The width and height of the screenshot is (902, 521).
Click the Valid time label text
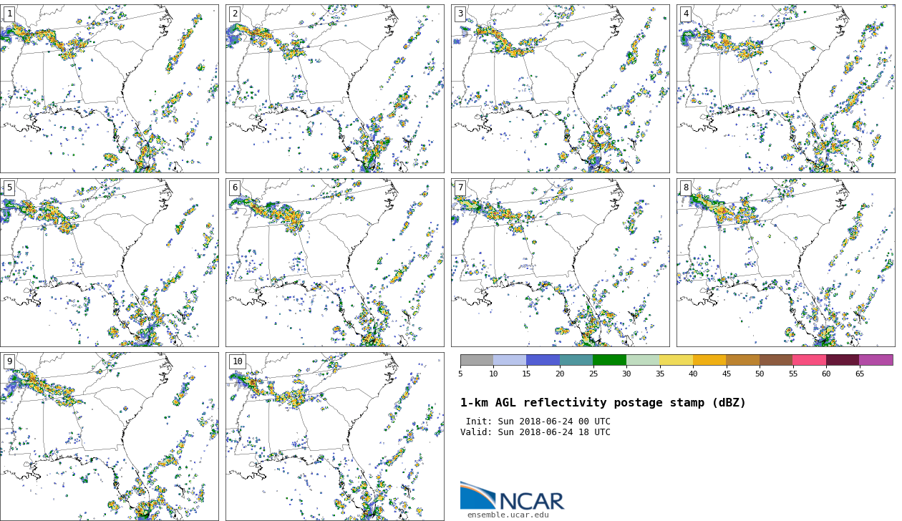pos(535,432)
